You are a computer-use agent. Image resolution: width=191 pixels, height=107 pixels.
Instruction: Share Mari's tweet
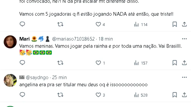pos(184,63)
